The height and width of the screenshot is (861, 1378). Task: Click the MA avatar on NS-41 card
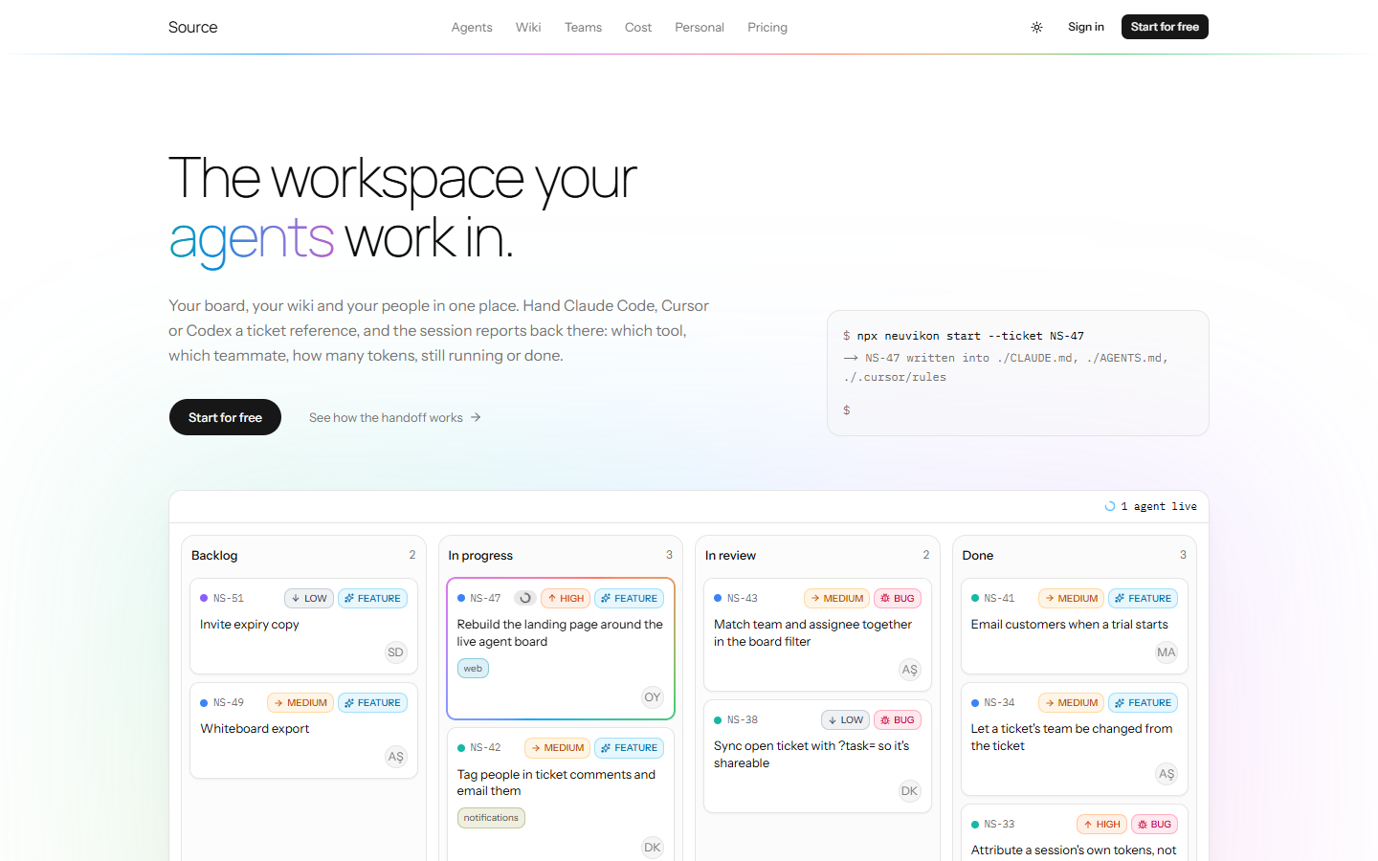1166,652
